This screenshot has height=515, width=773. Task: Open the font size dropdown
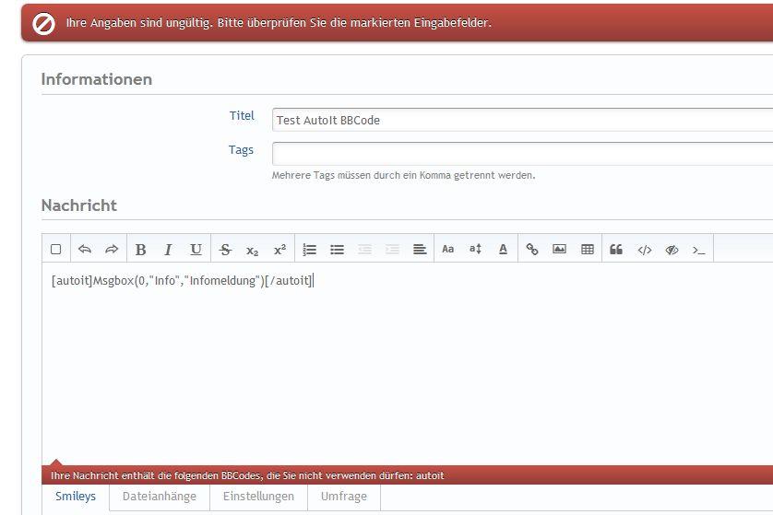point(475,249)
